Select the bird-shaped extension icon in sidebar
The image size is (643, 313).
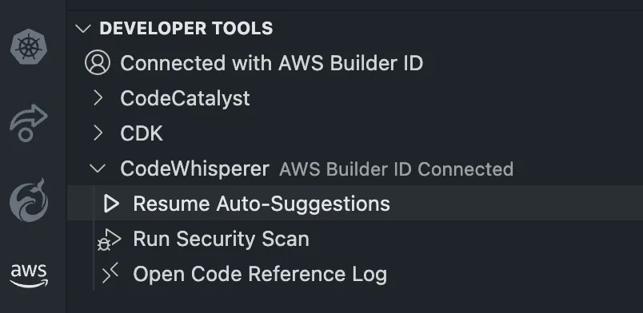(29, 200)
